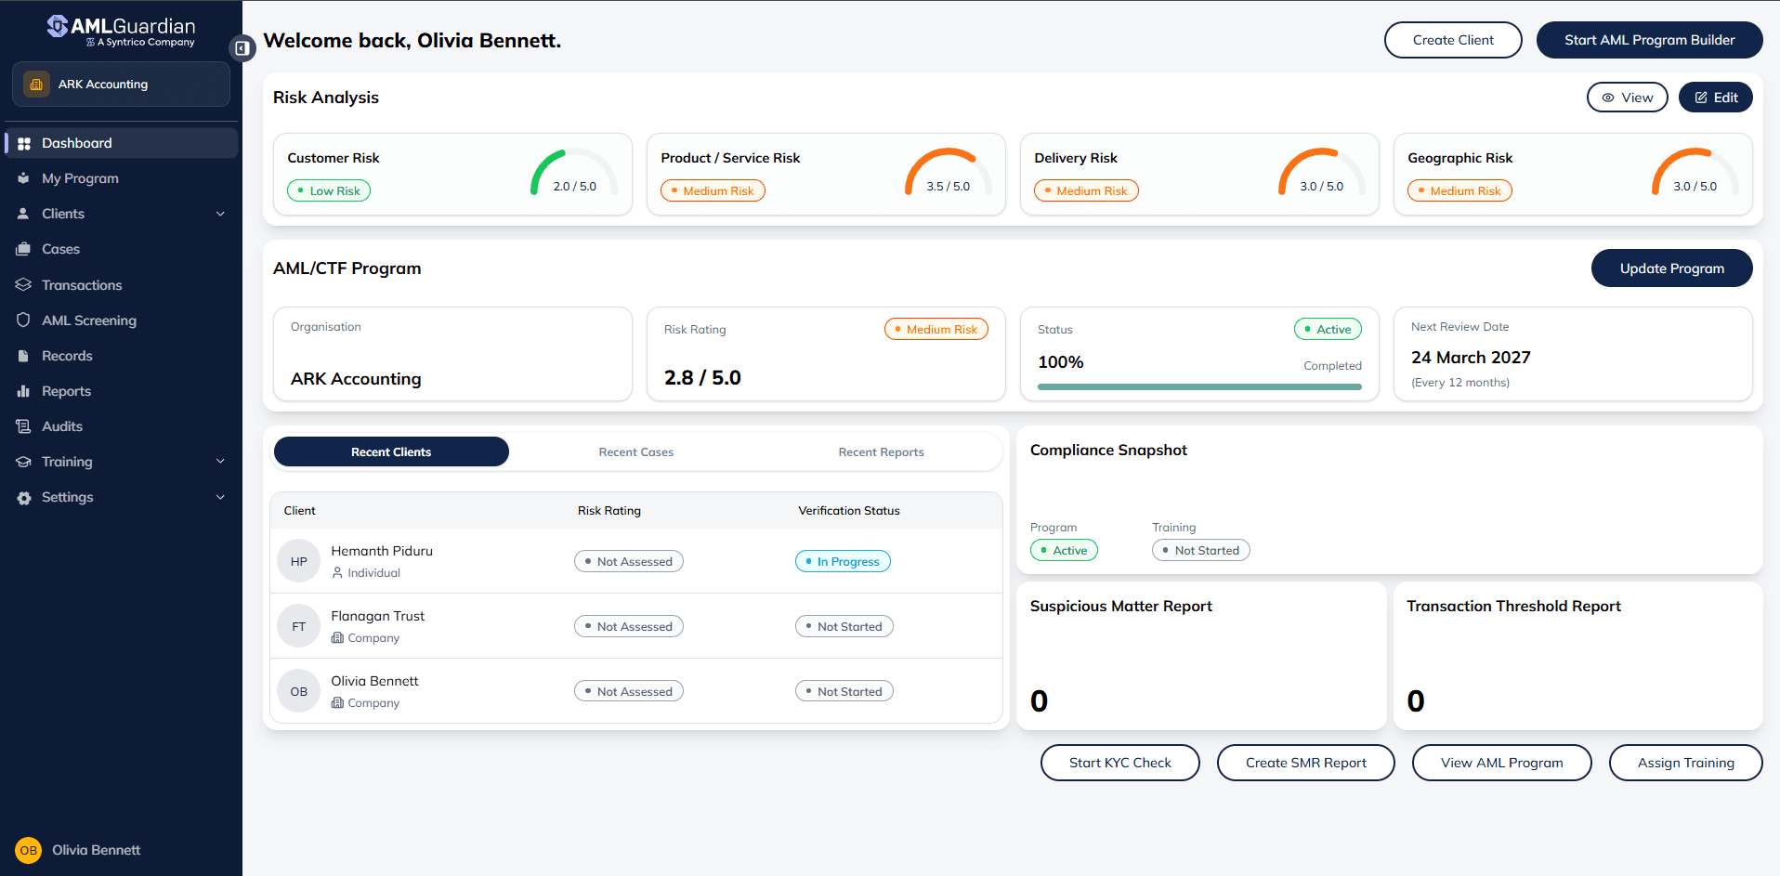The image size is (1780, 876).
Task: Open the Flanagan Trust client row
Action: click(x=377, y=617)
